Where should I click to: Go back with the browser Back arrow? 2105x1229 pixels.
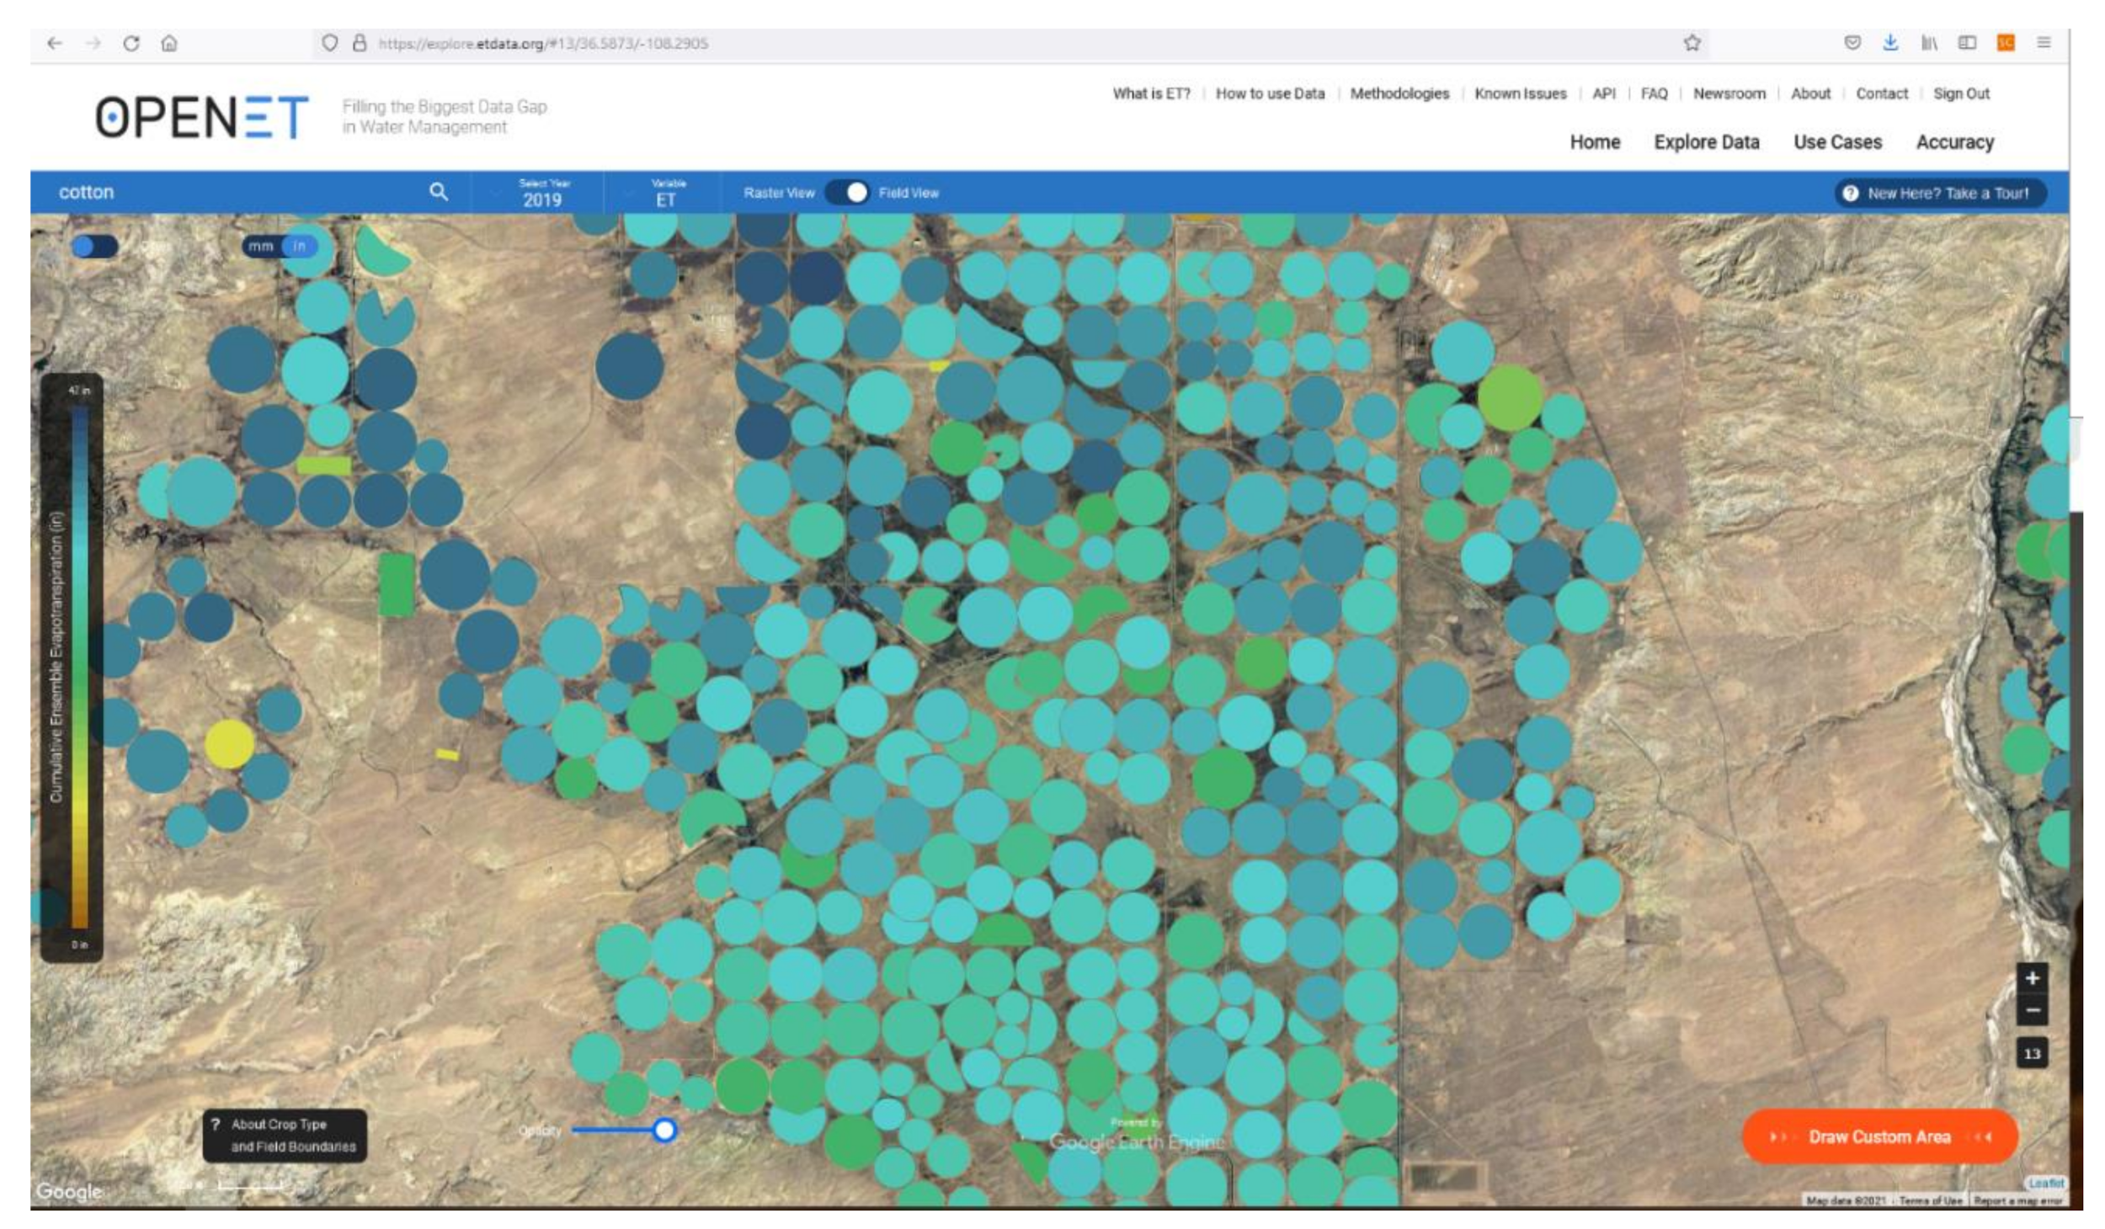tap(55, 43)
